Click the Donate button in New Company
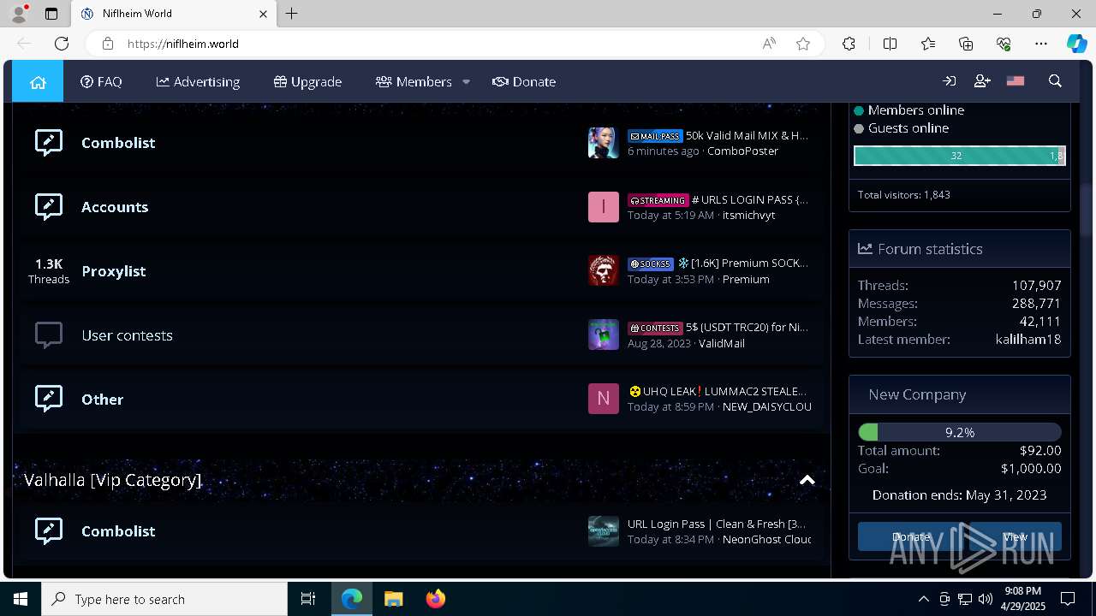 910,536
